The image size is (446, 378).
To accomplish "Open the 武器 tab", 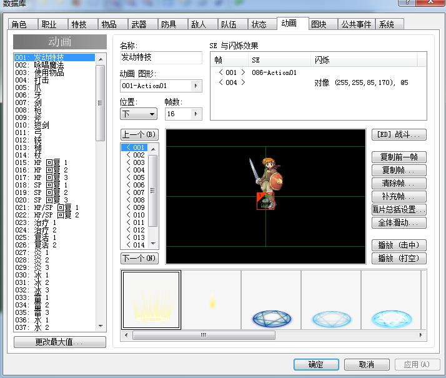I will [x=143, y=24].
